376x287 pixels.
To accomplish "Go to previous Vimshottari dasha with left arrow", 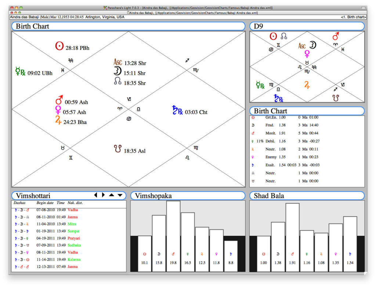I will pos(96,195).
